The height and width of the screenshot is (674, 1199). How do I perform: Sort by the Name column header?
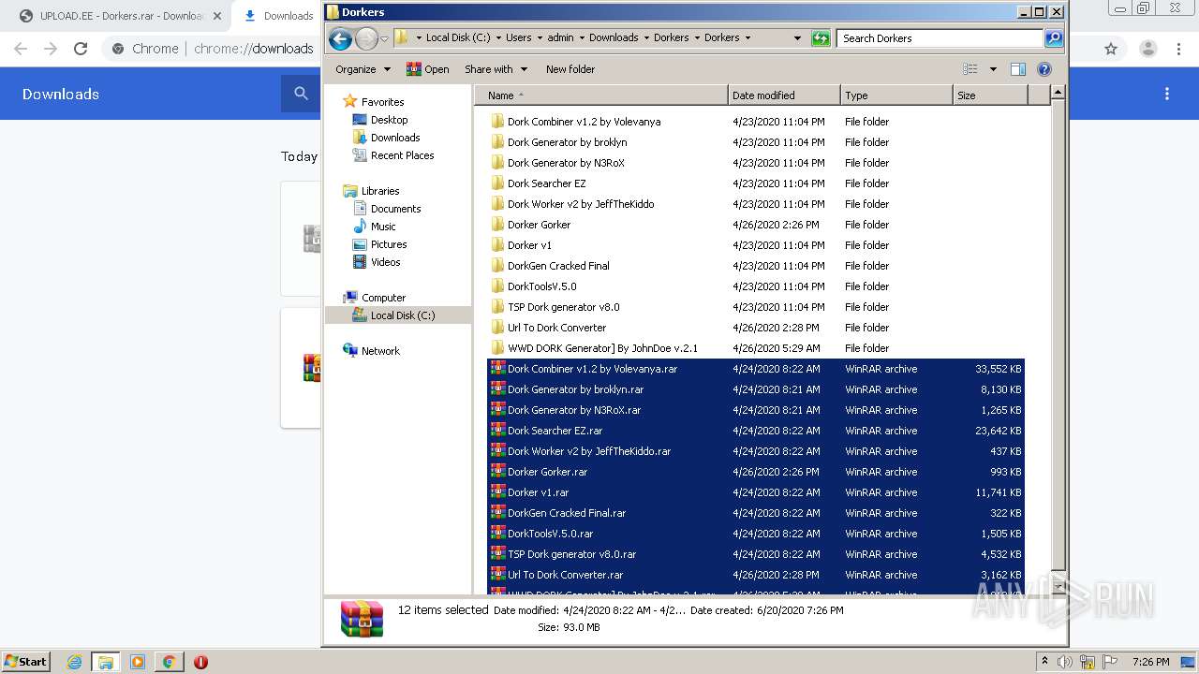coord(600,95)
